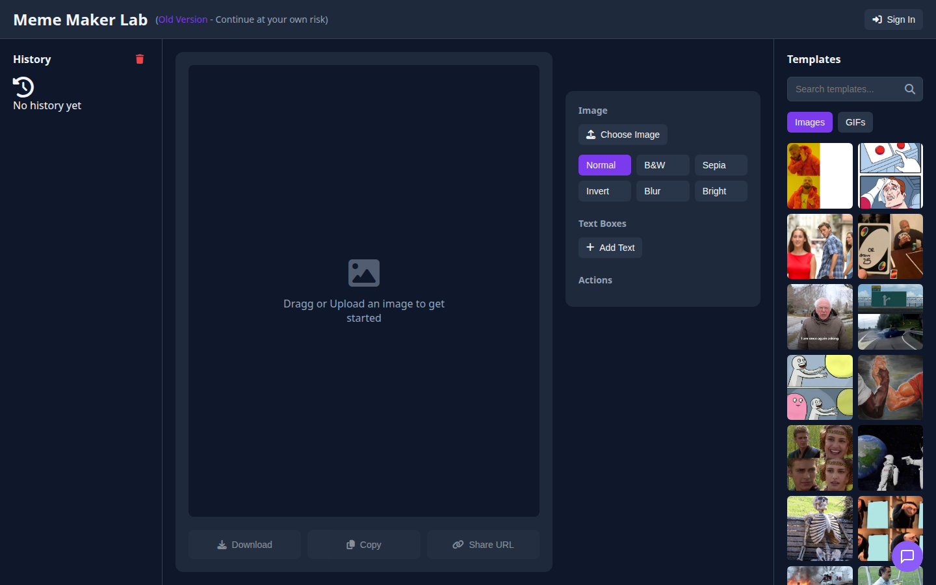
Task: Open the purple chat bubble widget
Action: pos(907,556)
